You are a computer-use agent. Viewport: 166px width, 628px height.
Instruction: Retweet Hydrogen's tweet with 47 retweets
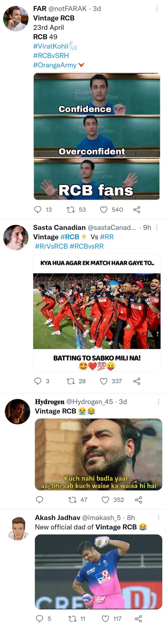point(72,500)
